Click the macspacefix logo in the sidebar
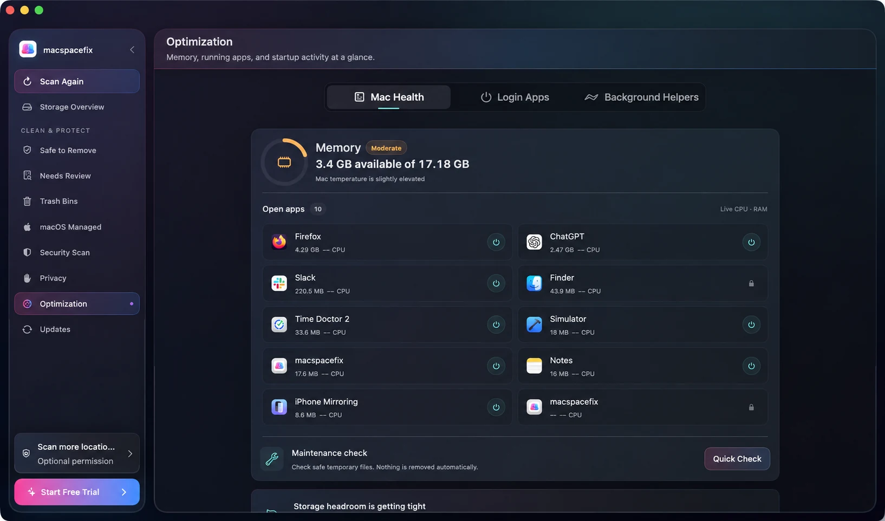The height and width of the screenshot is (521, 885). [28, 49]
